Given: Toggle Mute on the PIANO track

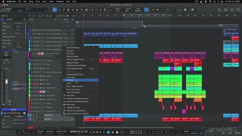Looking at the screenshot, I should click(35, 84).
